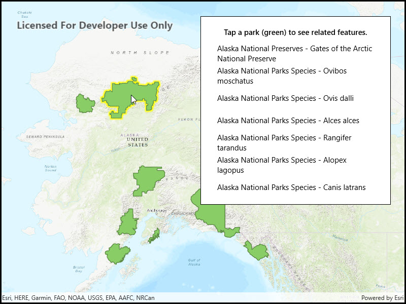Screen dimensions: 406x304
Task: Select the Alopex lagopus species entry
Action: (282, 165)
